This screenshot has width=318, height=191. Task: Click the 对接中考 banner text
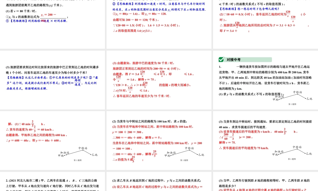233,59
